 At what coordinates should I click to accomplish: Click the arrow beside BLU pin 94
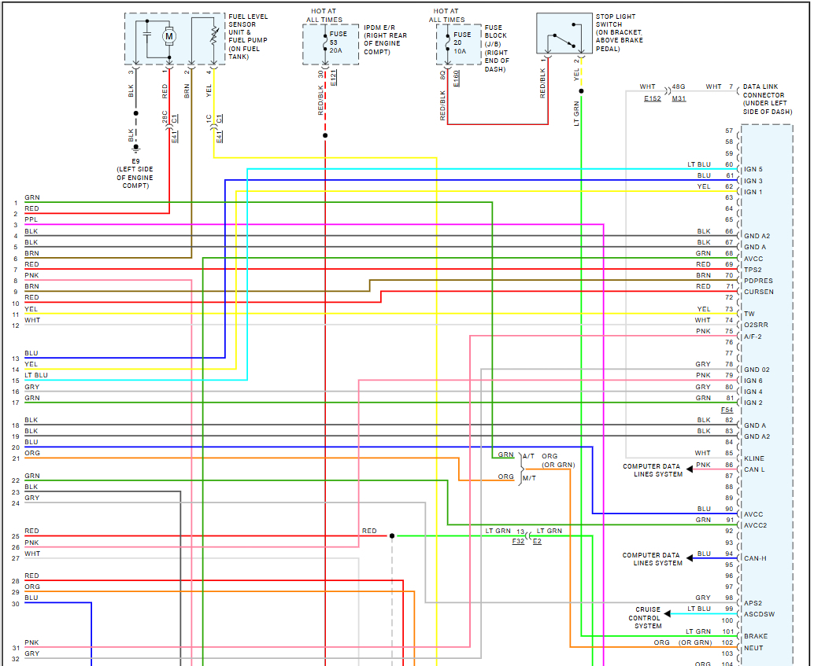(x=690, y=558)
